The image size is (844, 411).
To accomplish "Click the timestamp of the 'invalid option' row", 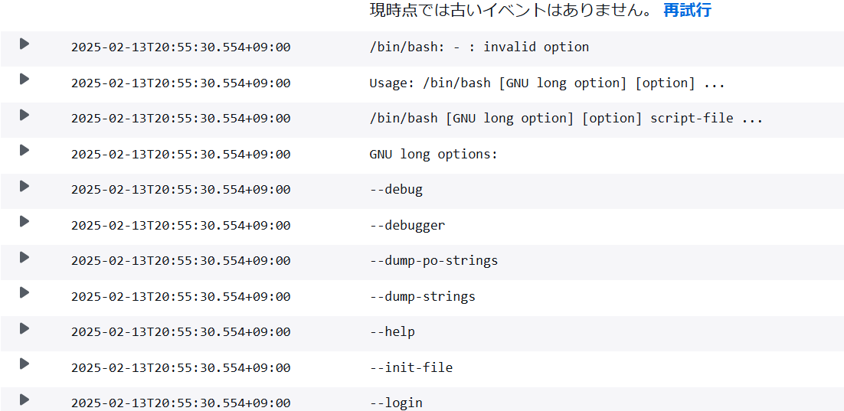I will pyautogui.click(x=181, y=47).
